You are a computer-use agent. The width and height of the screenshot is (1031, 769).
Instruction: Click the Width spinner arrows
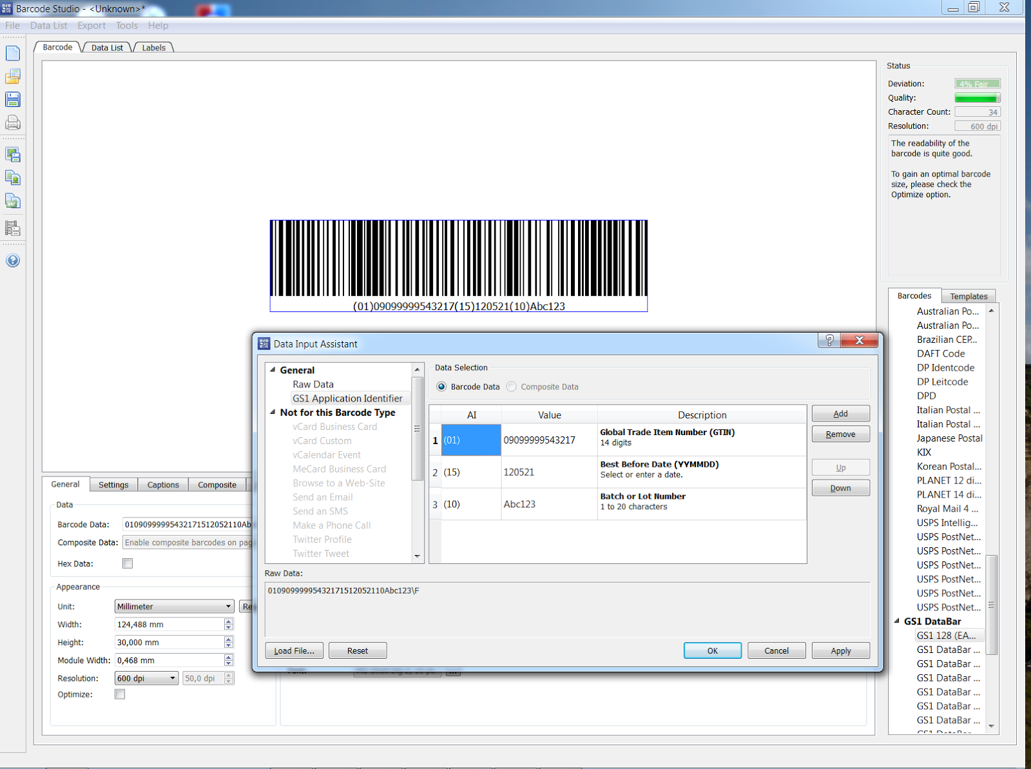(229, 624)
